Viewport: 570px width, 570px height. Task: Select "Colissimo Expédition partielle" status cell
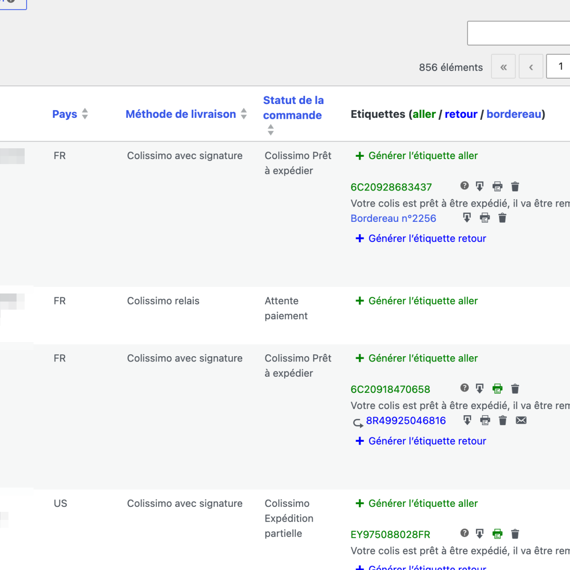pyautogui.click(x=289, y=518)
